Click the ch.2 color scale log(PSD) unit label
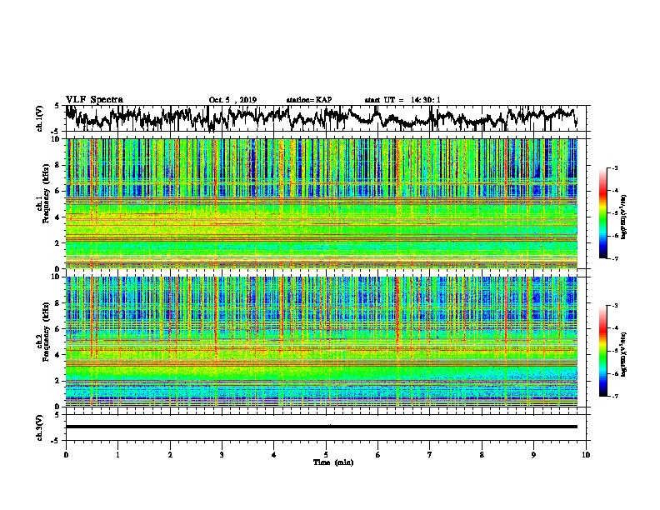Viewport: 660px width, 510px height. tap(624, 354)
